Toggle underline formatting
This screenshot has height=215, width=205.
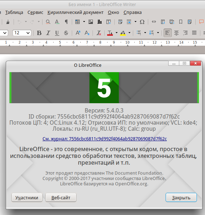pyautogui.click(x=57, y=33)
